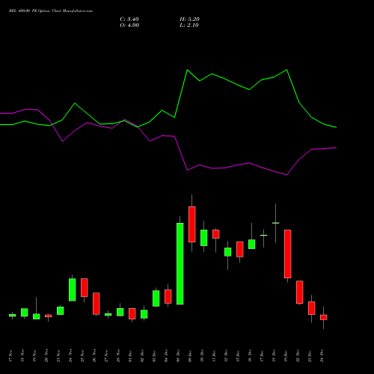Image resolution: width=374 pixels, height=374 pixels.
Task: Select the 22 Dec date label
Action: point(298,356)
